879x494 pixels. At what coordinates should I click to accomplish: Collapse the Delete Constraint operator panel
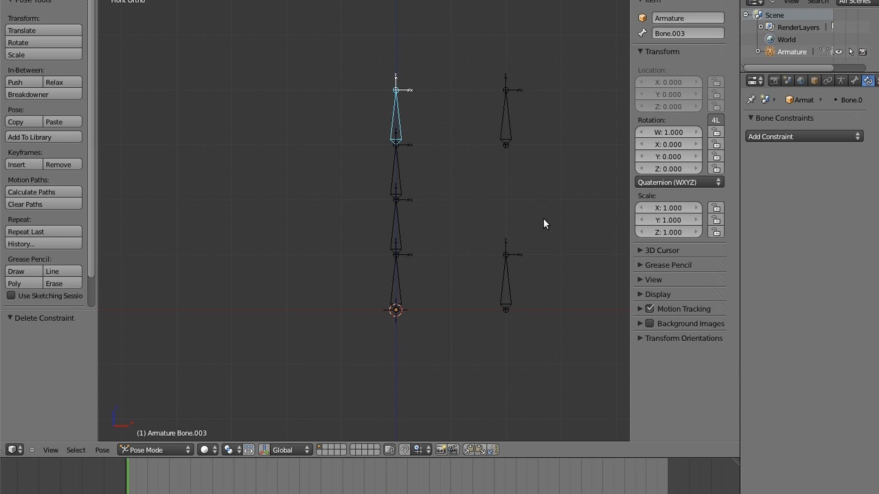pyautogui.click(x=10, y=318)
